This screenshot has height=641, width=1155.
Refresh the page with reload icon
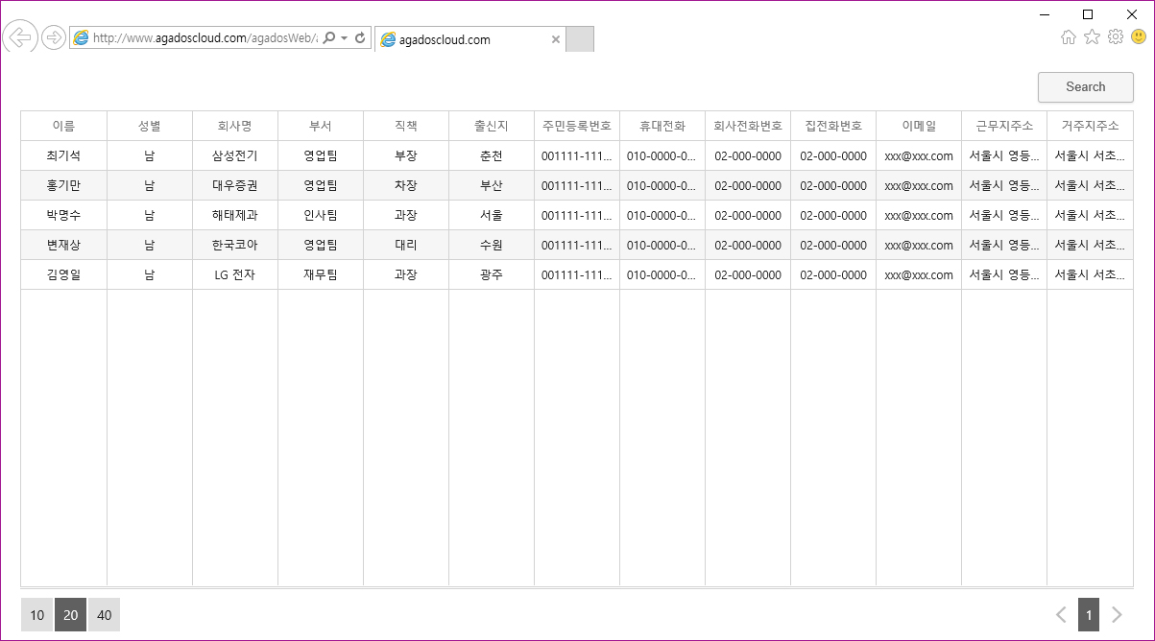point(360,38)
